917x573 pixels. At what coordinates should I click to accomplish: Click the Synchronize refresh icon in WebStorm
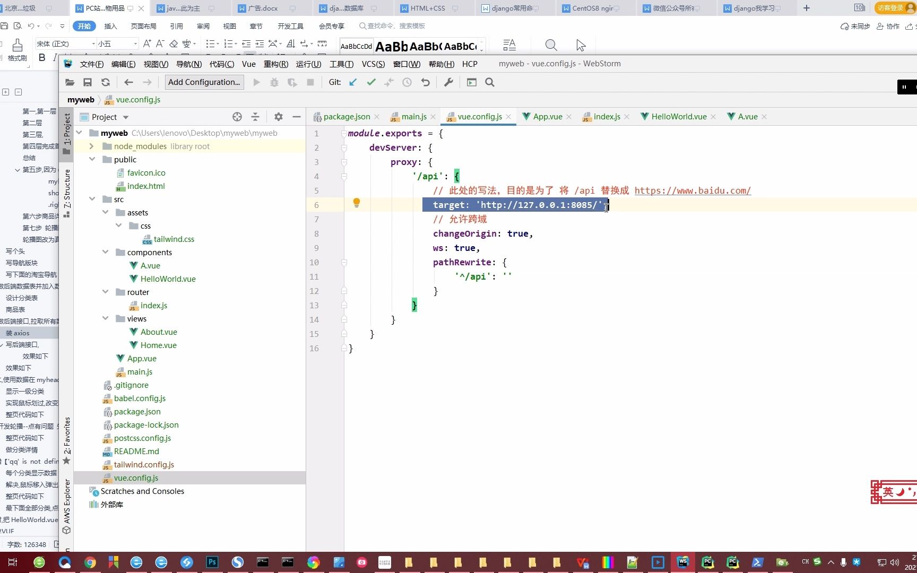coord(106,82)
